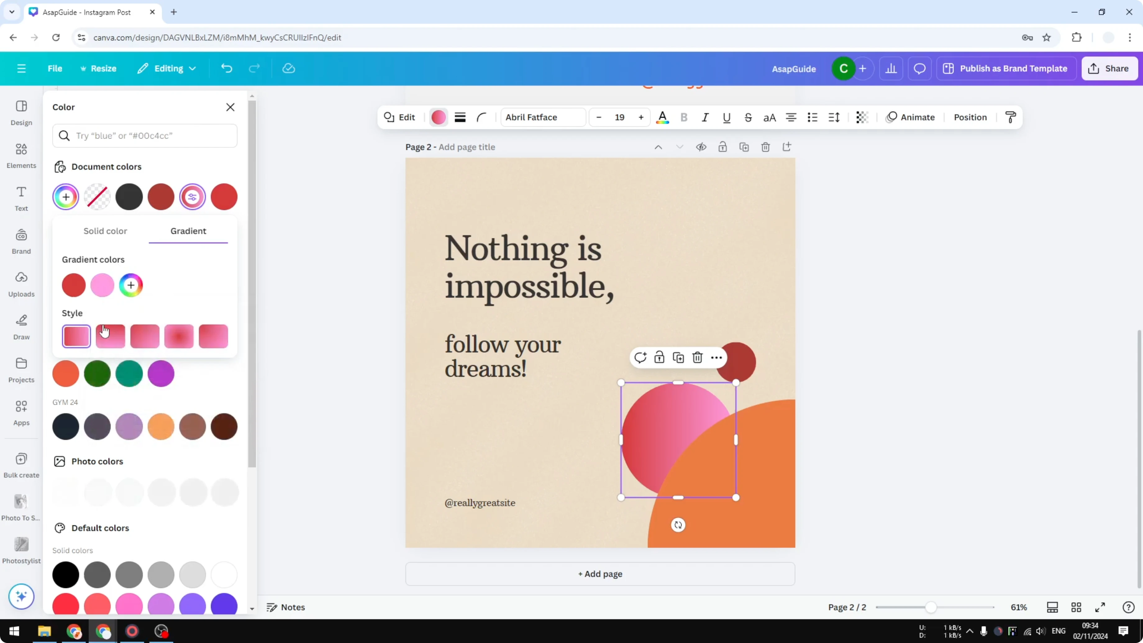Open the Abril Fatface font dropdown
1143x643 pixels.
coord(543,117)
